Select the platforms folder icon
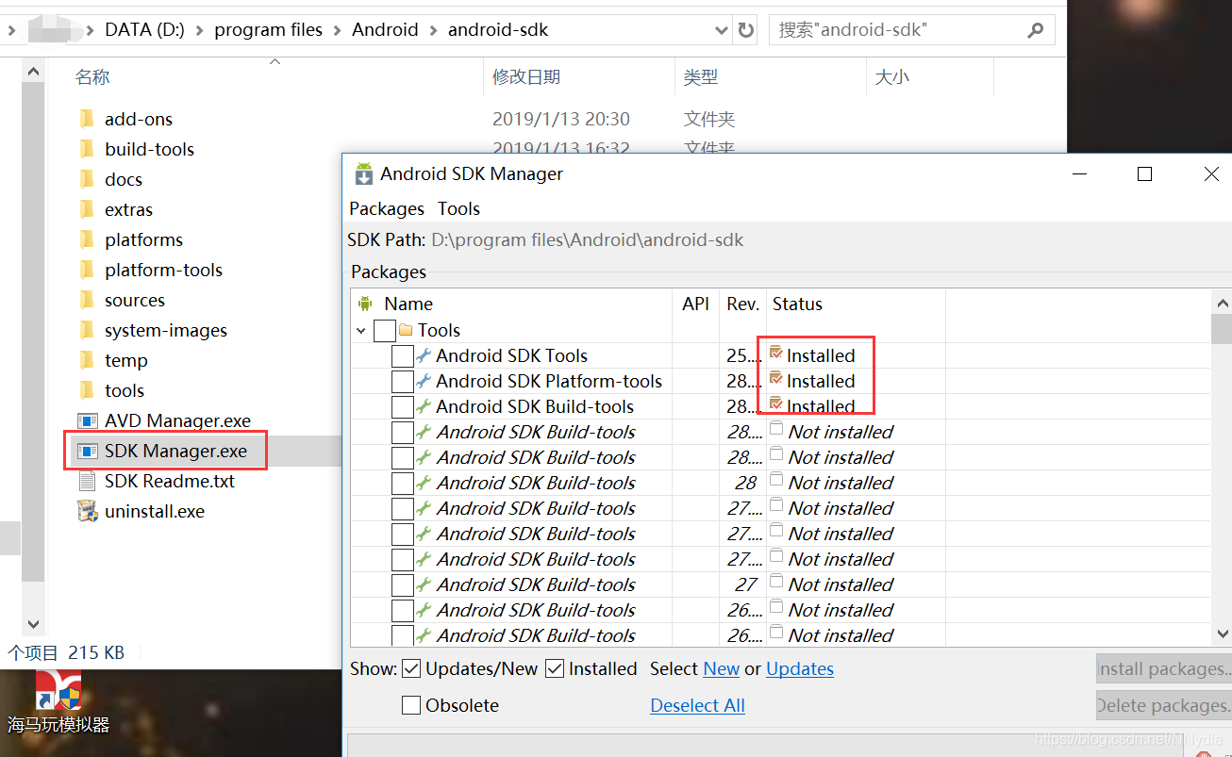Viewport: 1232px width, 757px height. 88,239
